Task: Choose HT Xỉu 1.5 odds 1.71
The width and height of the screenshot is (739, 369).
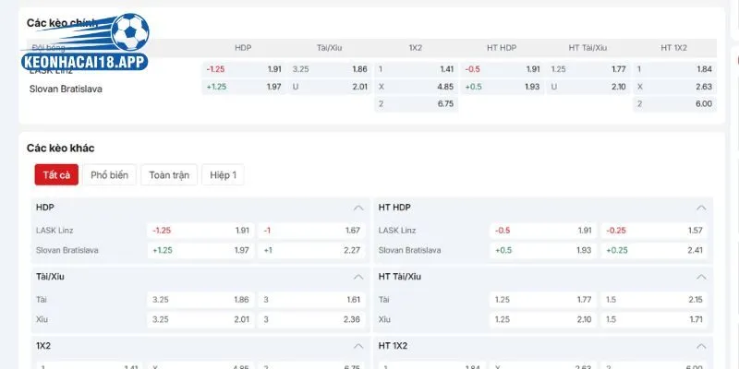Action: [x=654, y=319]
